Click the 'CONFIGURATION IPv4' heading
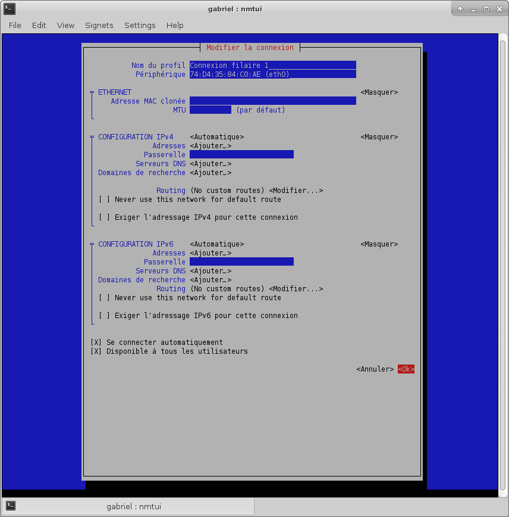This screenshot has width=509, height=517. (136, 137)
